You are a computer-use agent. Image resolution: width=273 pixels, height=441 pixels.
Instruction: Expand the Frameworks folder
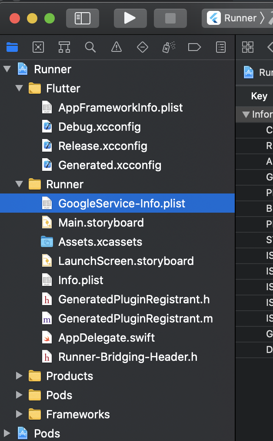click(x=19, y=414)
